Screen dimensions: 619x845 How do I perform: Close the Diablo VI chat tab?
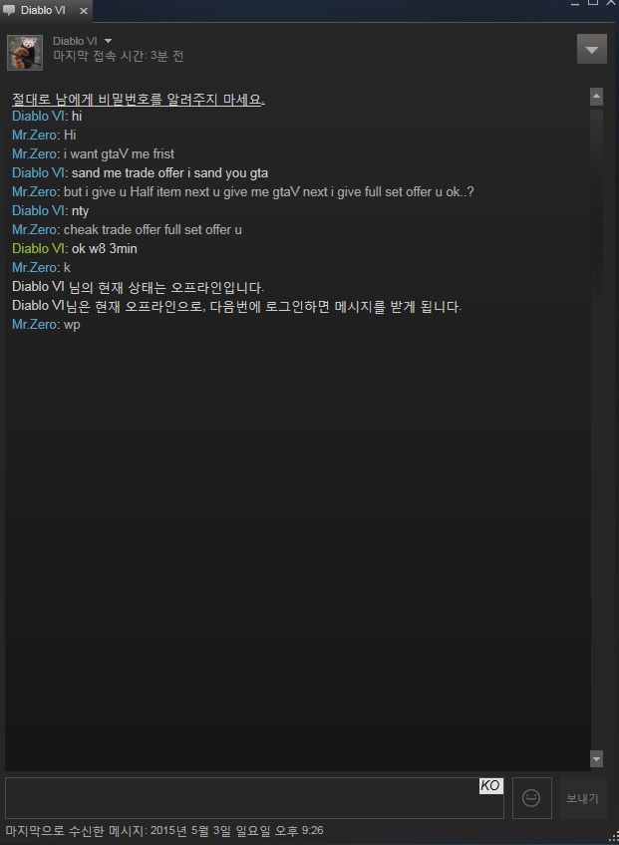[84, 11]
